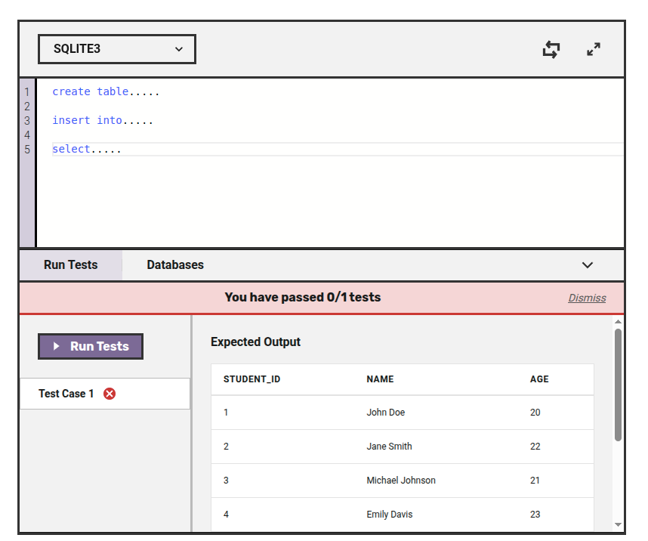Open the Databases tab

coord(175,264)
